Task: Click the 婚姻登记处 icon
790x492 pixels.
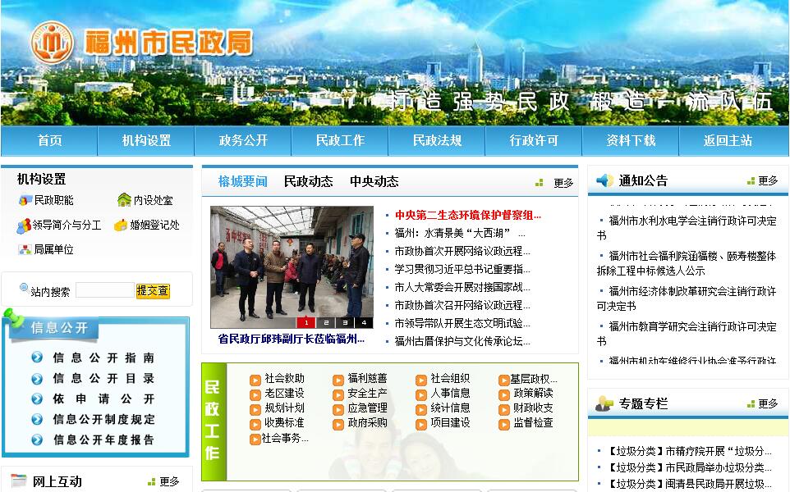Action: click(x=121, y=225)
